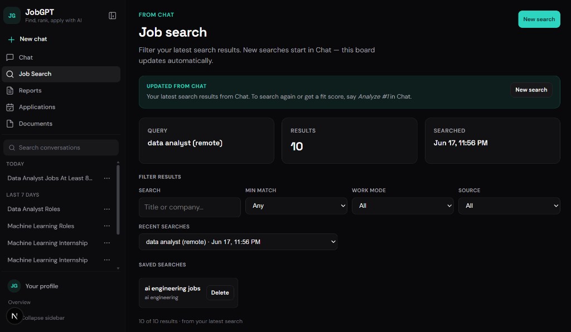
Task: Open the Source dropdown
Action: pos(509,206)
